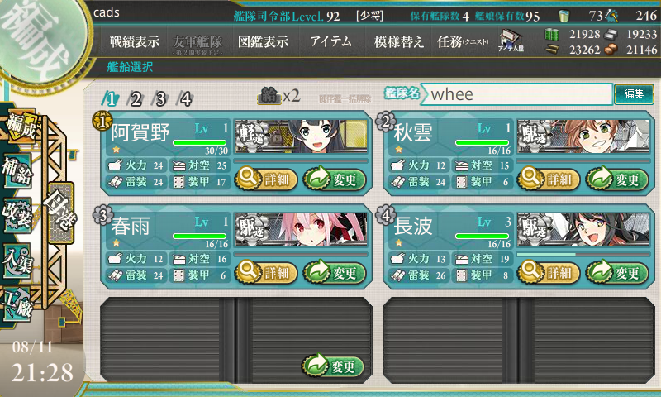Open the 戦績表示 records menu
This screenshot has width=661, height=397.
(135, 41)
